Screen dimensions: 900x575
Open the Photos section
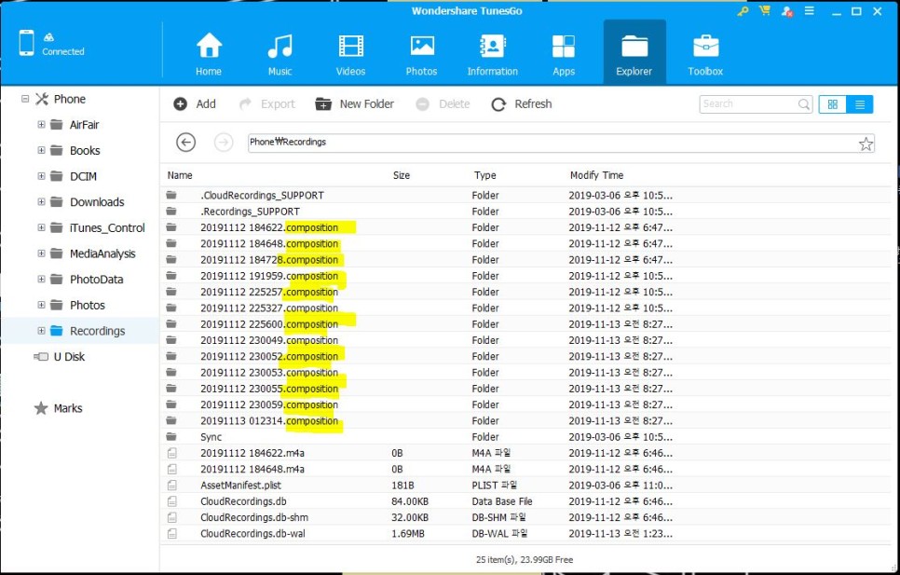422,54
